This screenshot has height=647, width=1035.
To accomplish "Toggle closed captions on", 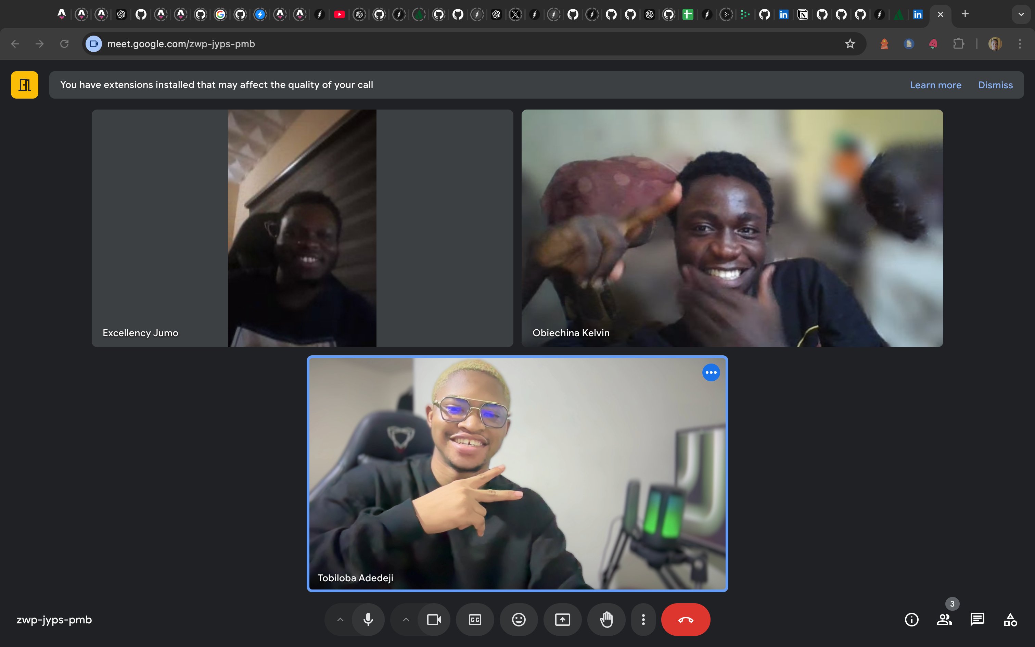I will pyautogui.click(x=475, y=619).
